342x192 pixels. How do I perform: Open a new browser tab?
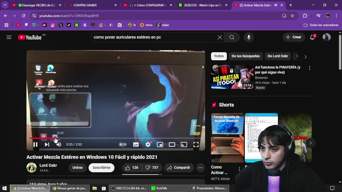[291, 5]
